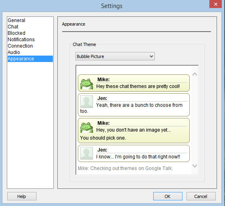Open Connection settings page

[x=20, y=46]
